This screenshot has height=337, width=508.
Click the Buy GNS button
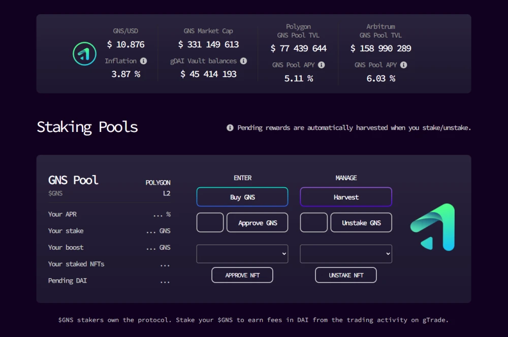click(x=242, y=197)
